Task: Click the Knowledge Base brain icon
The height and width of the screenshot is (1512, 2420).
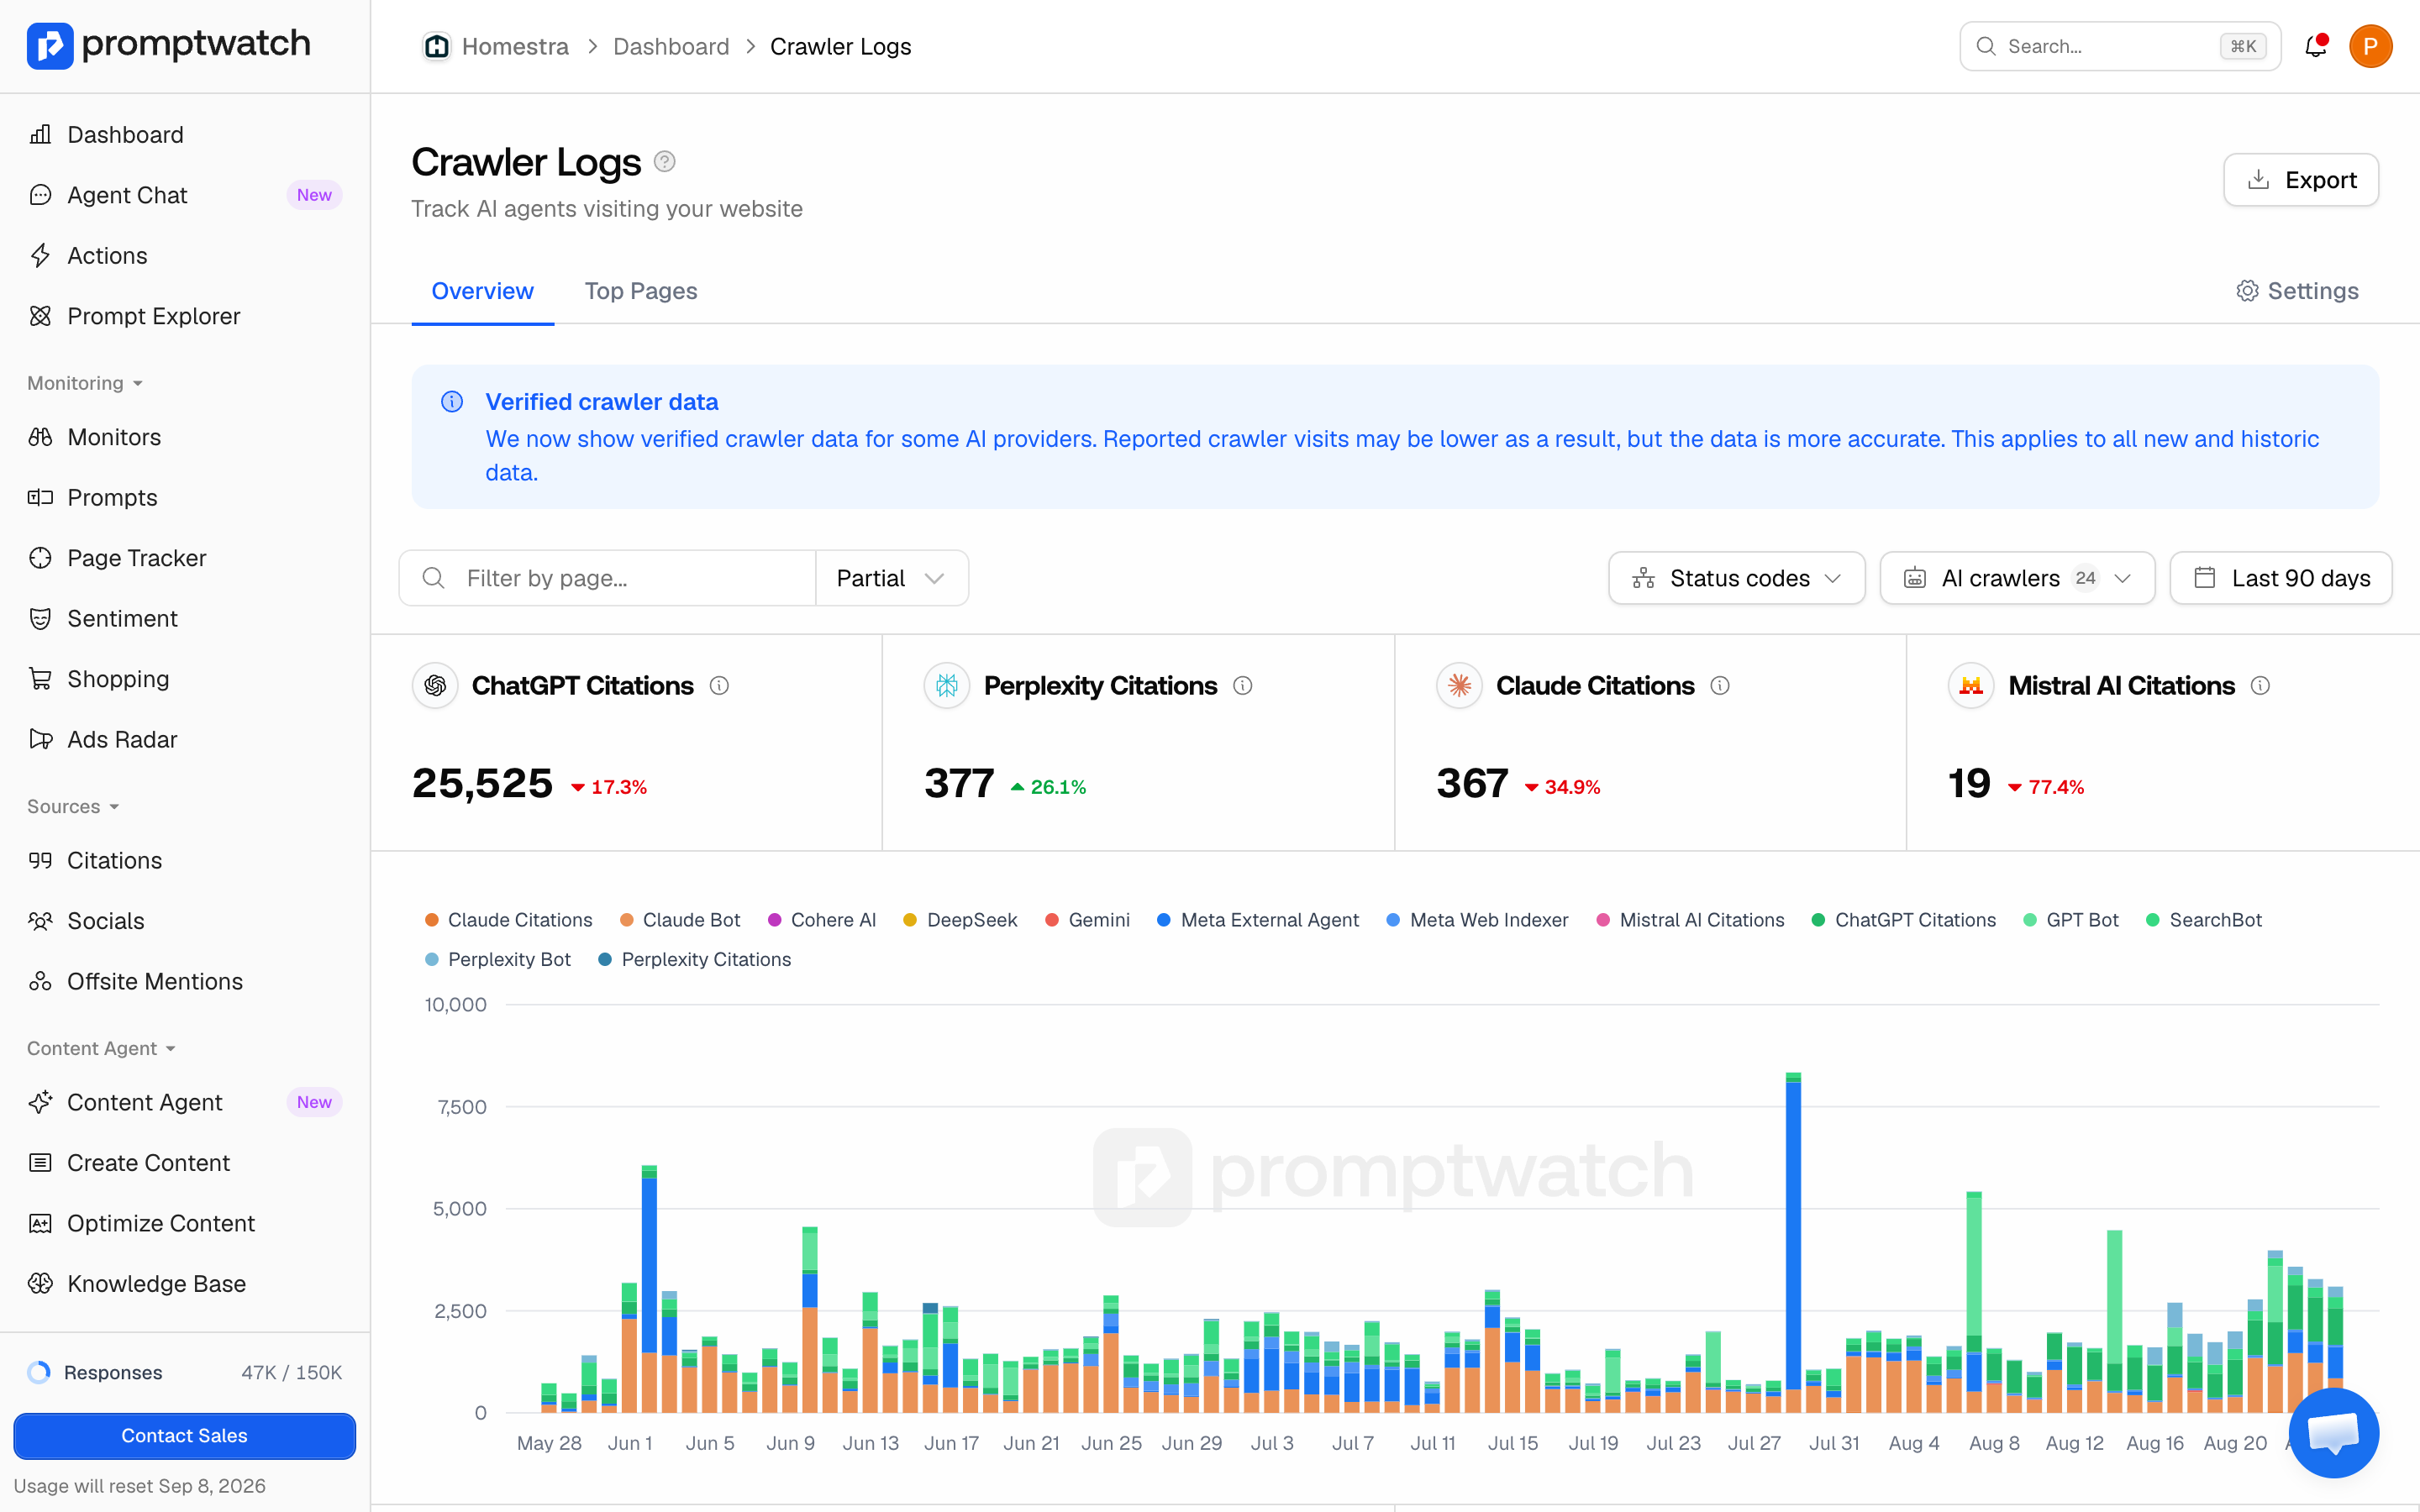Action: (x=40, y=1283)
